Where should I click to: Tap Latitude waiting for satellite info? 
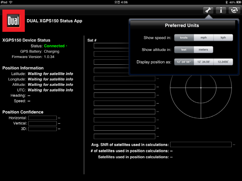(50, 74)
